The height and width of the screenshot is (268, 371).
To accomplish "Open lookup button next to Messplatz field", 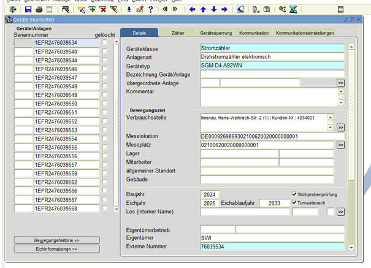I will (x=340, y=145).
